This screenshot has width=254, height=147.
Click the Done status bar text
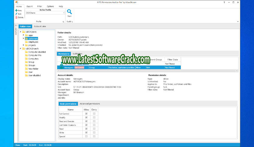(18, 145)
